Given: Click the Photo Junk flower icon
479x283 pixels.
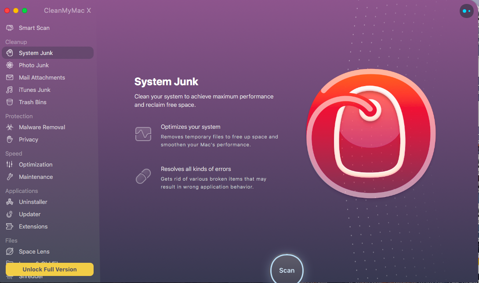Looking at the screenshot, I should [10, 65].
